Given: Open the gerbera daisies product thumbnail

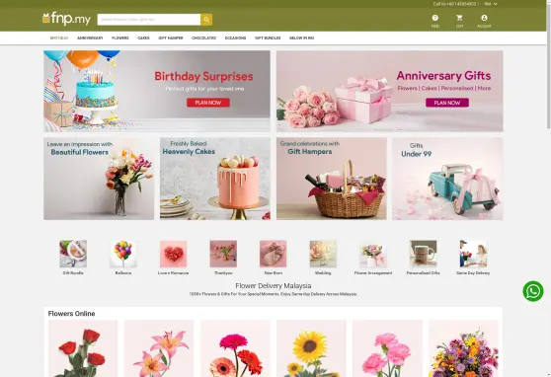Looking at the screenshot, I should coord(235,348).
